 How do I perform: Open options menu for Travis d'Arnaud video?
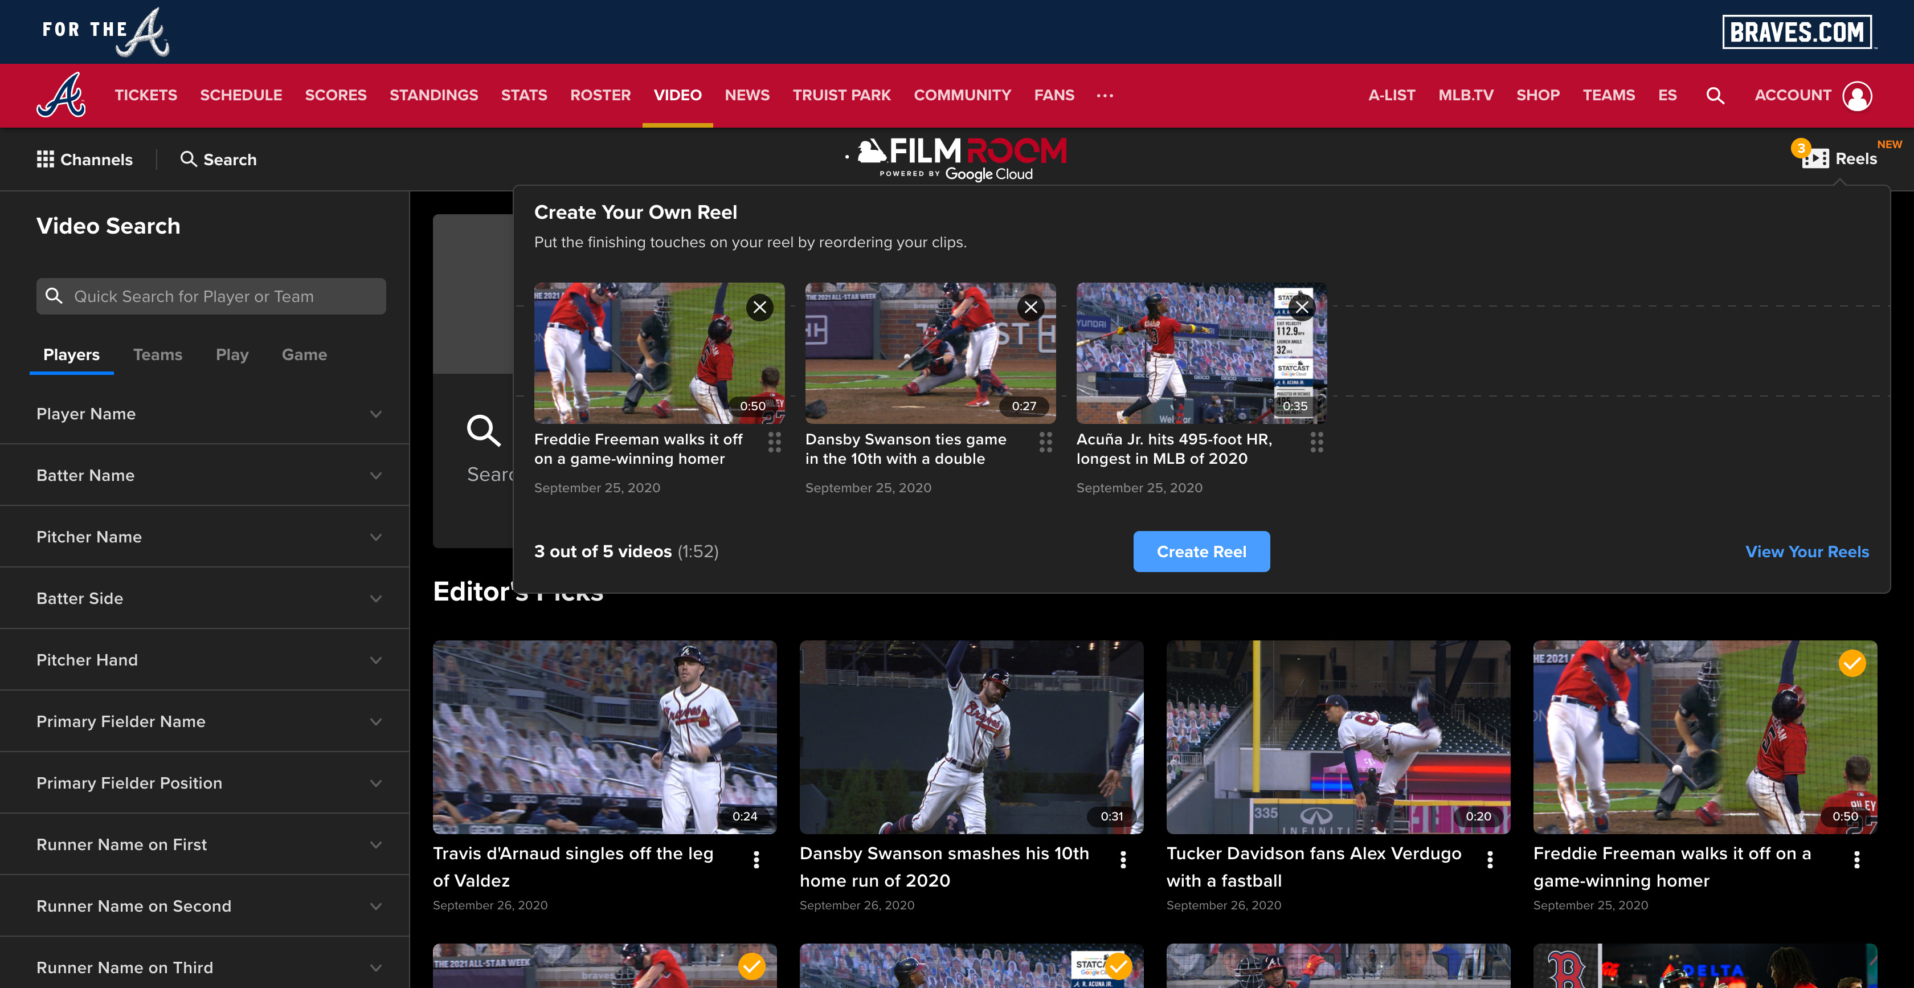tap(756, 859)
